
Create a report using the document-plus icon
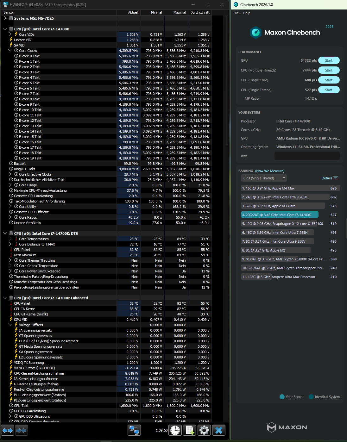point(189,430)
